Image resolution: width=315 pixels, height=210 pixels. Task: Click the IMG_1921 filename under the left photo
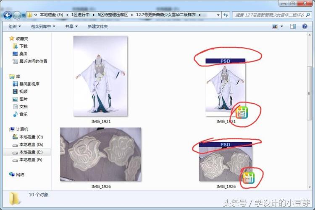click(x=101, y=121)
